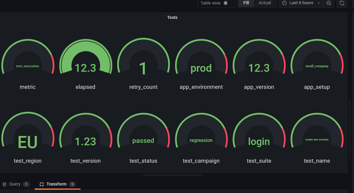This screenshot has height=193, width=354.
Task: Click the 'retry_count' gauge label
Action: (143, 87)
